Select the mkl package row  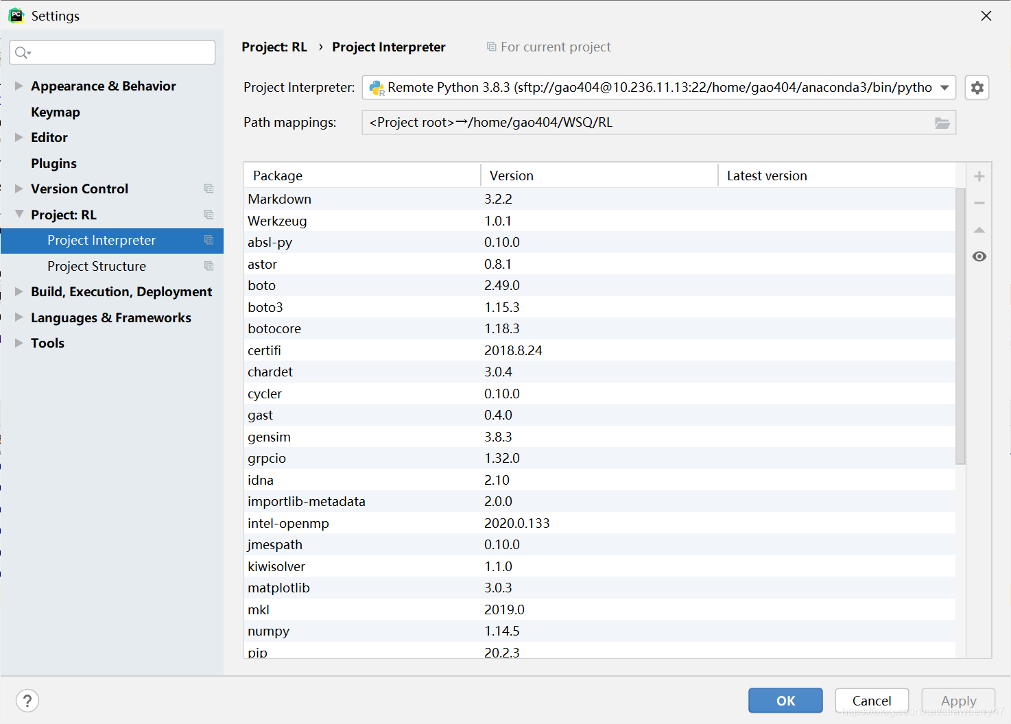(599, 610)
